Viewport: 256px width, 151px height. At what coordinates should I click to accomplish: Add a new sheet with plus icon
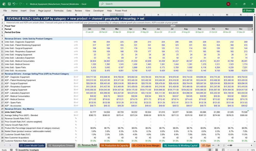tap(218, 145)
